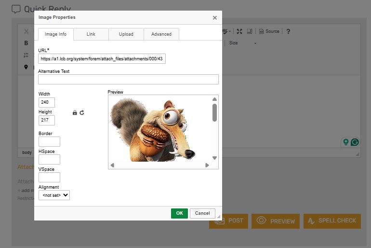Click the Border input field

(x=49, y=141)
